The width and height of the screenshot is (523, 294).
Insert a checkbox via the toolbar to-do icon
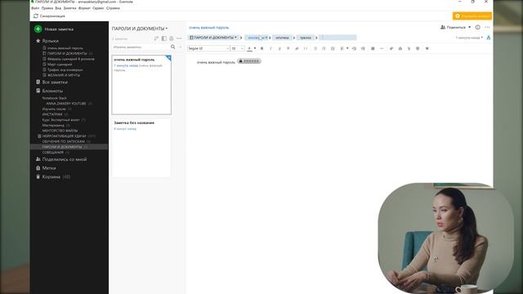pos(333,48)
